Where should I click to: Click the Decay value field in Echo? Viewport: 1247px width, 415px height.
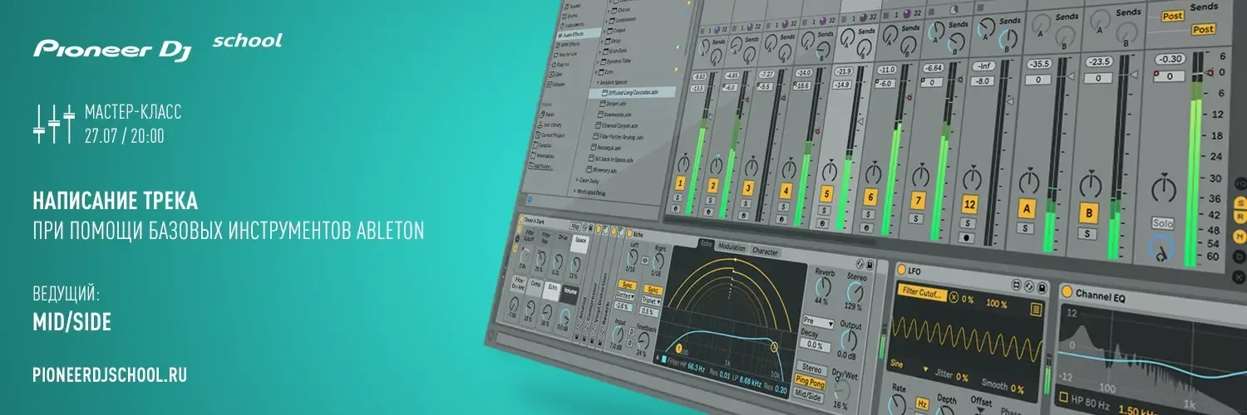pos(815,345)
